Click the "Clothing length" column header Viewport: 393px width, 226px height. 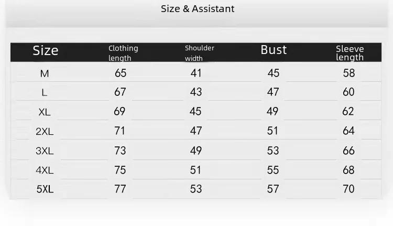[x=123, y=53]
